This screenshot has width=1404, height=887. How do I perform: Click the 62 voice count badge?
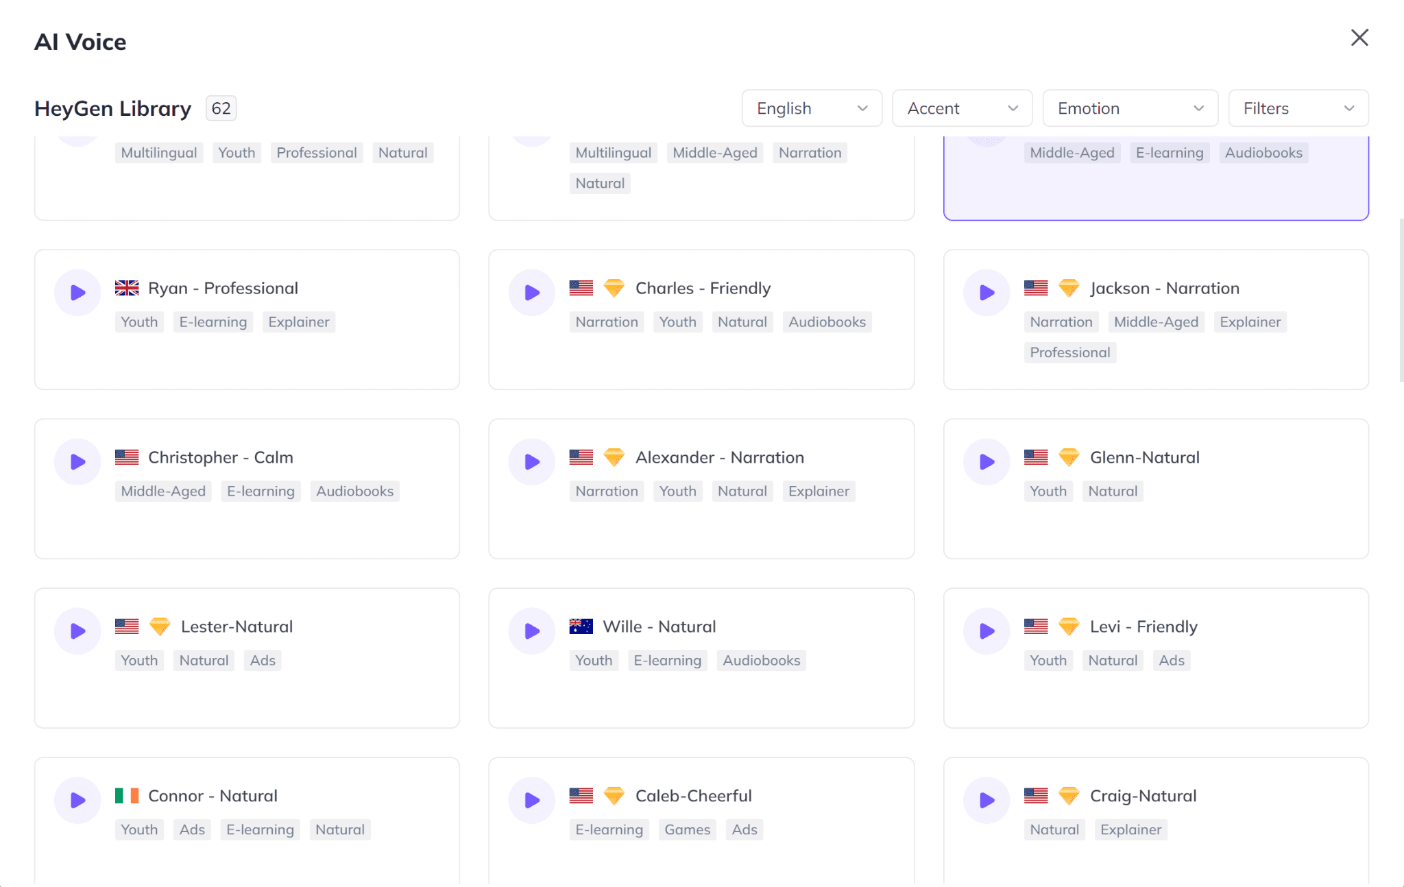point(221,108)
